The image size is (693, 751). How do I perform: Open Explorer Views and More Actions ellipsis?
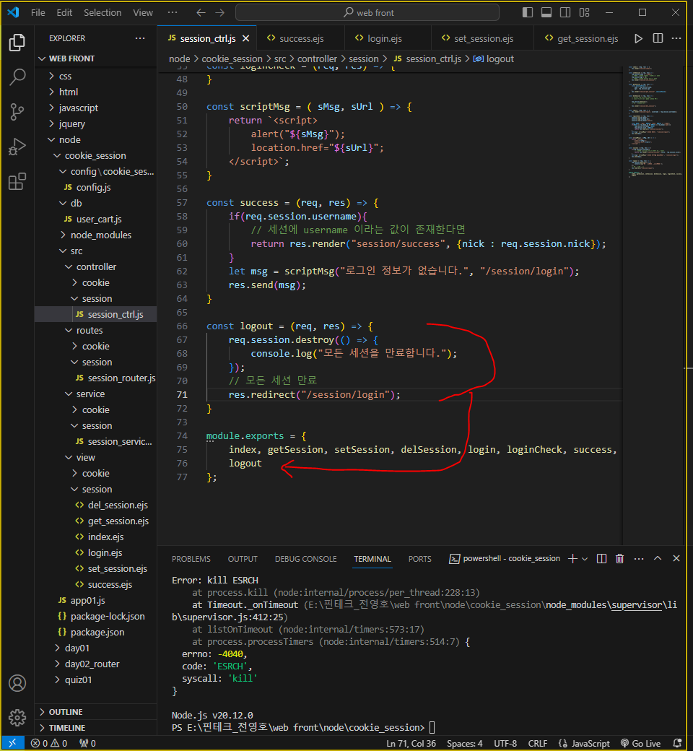click(140, 38)
